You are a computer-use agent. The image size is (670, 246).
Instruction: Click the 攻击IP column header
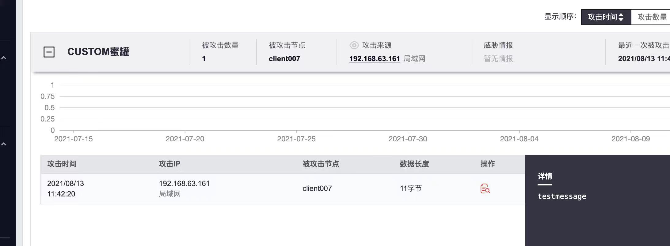pos(169,164)
